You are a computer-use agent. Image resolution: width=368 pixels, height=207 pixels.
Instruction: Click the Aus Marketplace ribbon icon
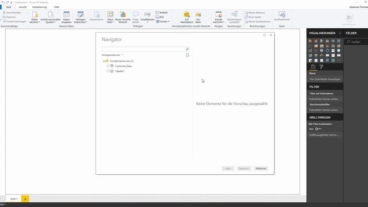[187, 17]
